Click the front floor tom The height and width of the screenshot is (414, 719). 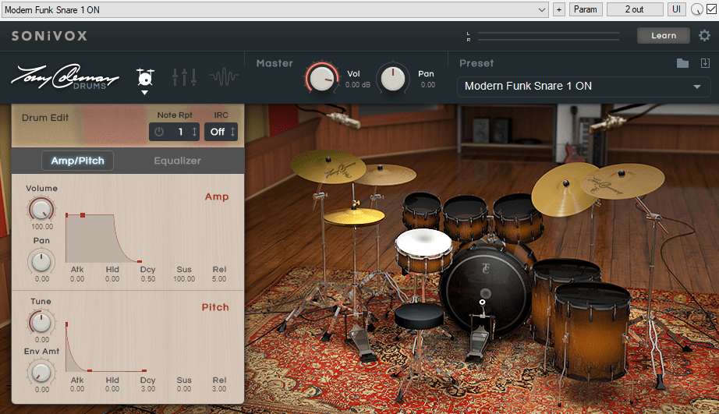coord(592,331)
